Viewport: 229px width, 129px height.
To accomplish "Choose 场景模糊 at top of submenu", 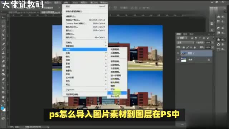I will pyautogui.click(x=117, y=49).
